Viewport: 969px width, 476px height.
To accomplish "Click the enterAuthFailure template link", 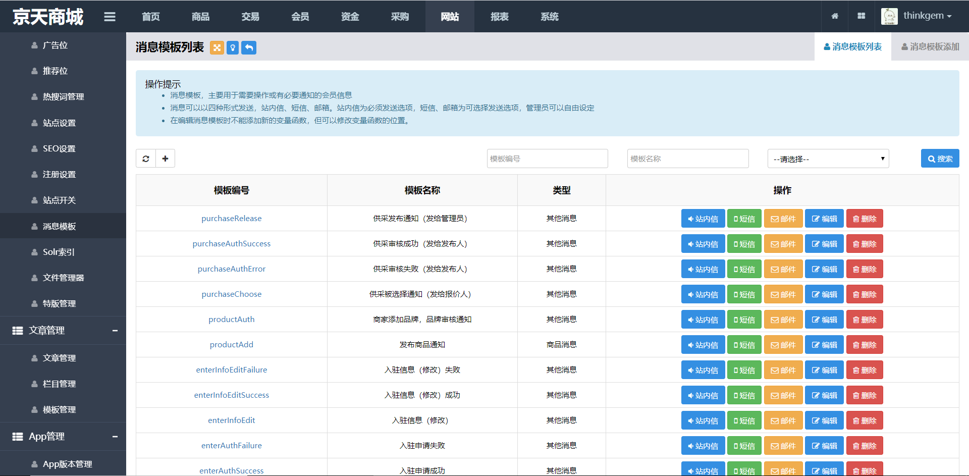I will tap(232, 446).
